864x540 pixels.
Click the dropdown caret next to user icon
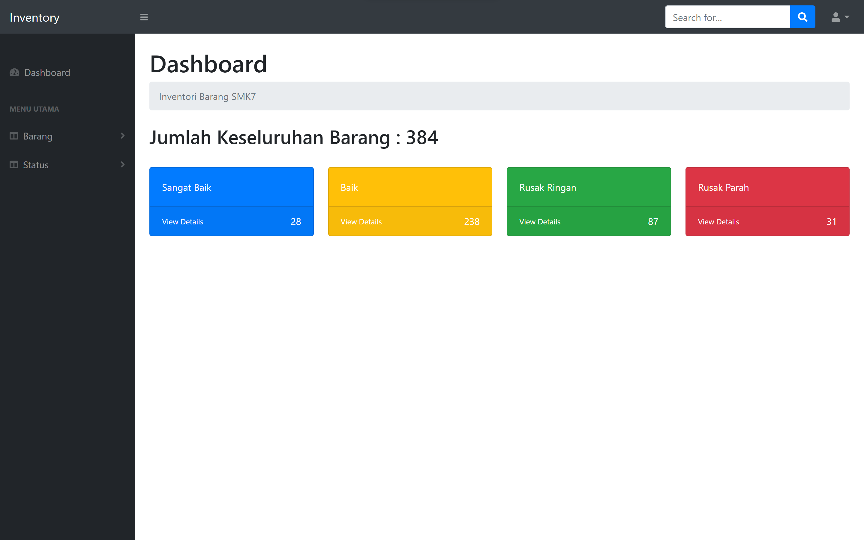pos(847,17)
